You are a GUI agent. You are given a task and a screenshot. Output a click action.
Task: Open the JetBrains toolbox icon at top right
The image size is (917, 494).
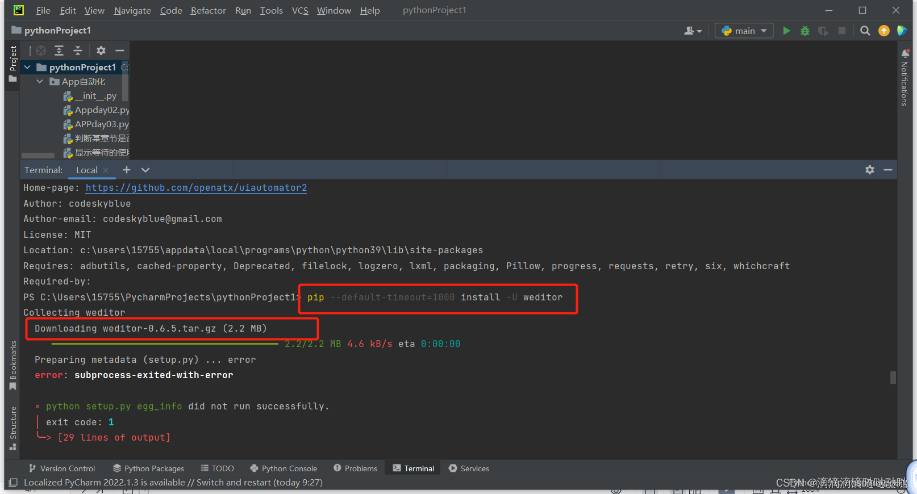(x=902, y=31)
